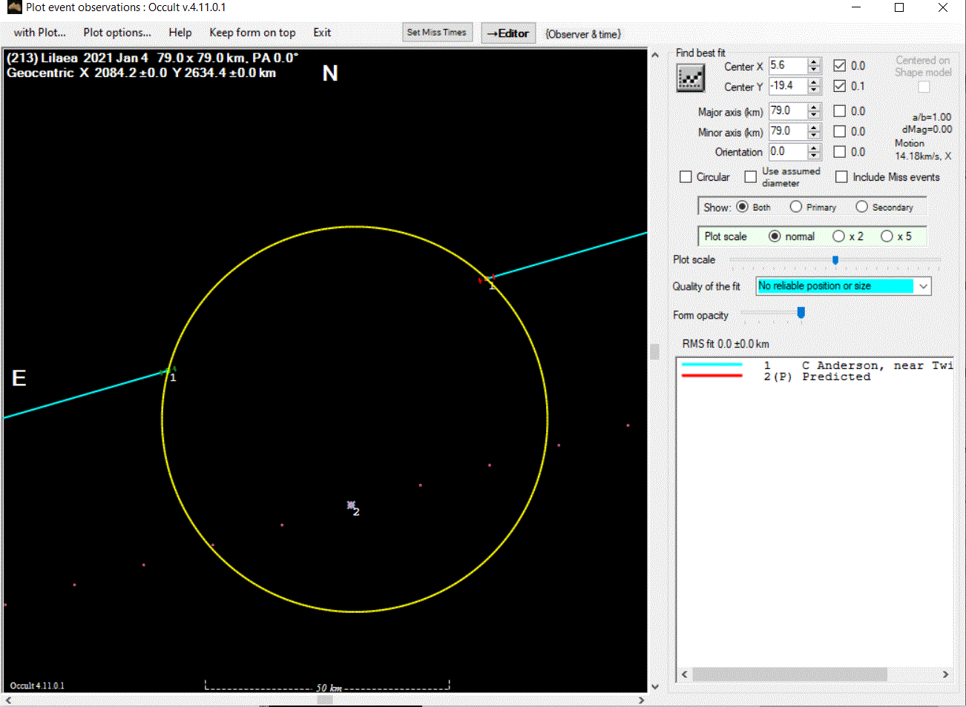Increase Major axis value using up arrow
Viewport: 966px width, 707px height.
pyautogui.click(x=814, y=107)
